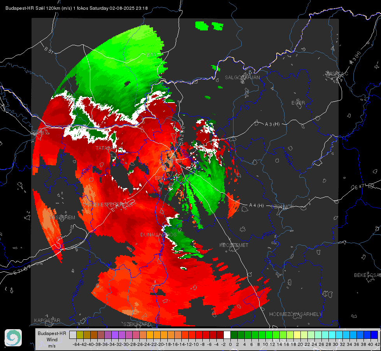Image resolution: width=381 pixels, height=351 pixels.
Task: Click the Pest county label
Action: tap(267, 234)
